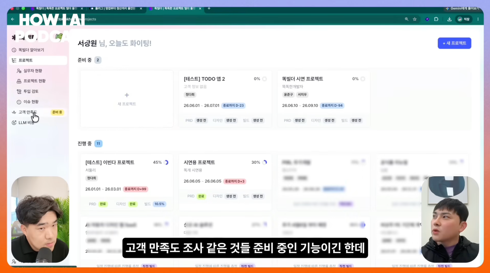Viewport: 490px width, 273px height.
Task: Open the [테스트] 이빈다 프로젝트 card
Action: 127,182
